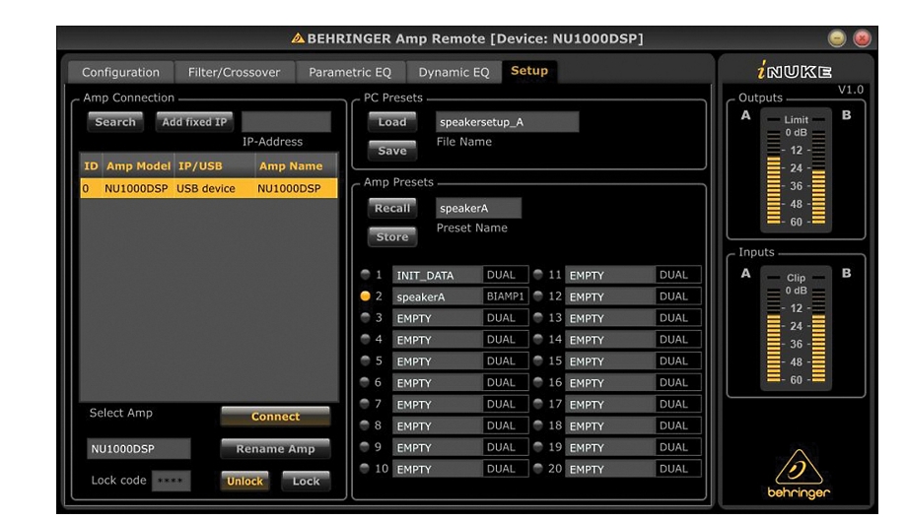Viewport: 907px width, 521px height.
Task: Click the Lock button
Action: [306, 481]
